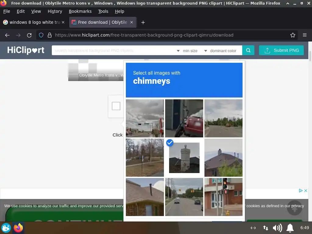Click the HiClipart search magnifier button
The height and width of the screenshot is (234, 312).
248,50
